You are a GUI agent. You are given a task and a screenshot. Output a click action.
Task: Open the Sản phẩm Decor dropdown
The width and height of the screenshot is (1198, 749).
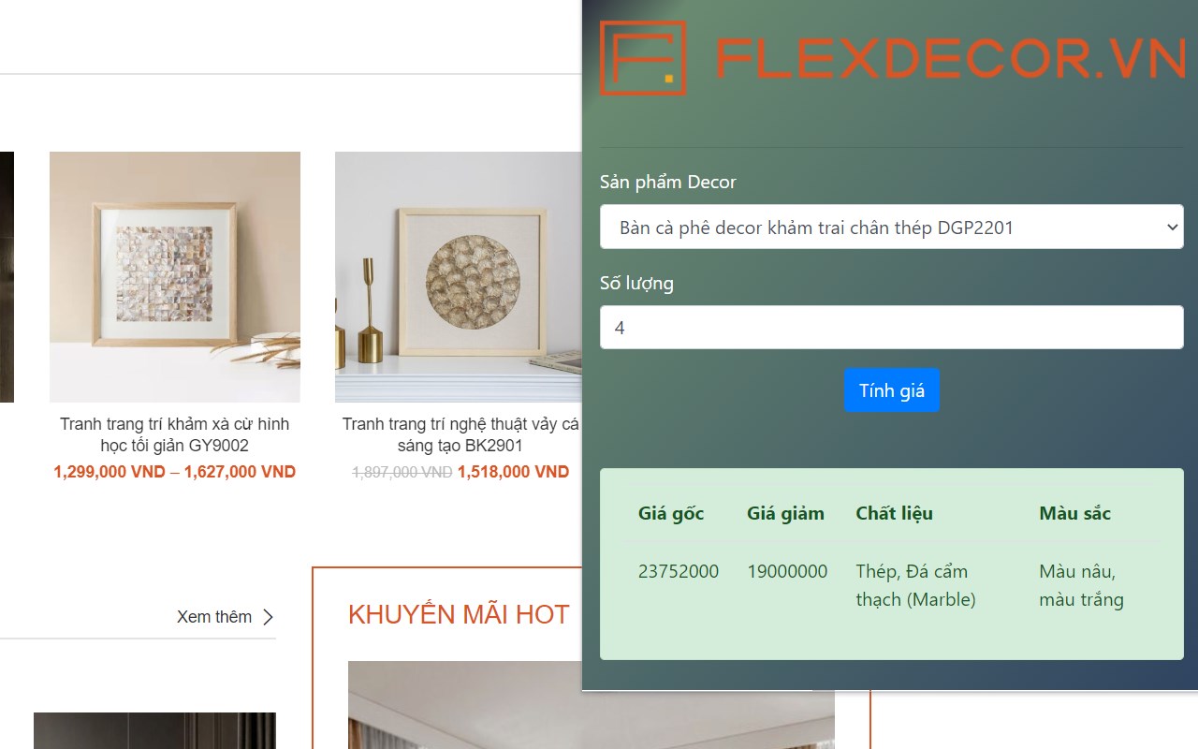coord(891,228)
